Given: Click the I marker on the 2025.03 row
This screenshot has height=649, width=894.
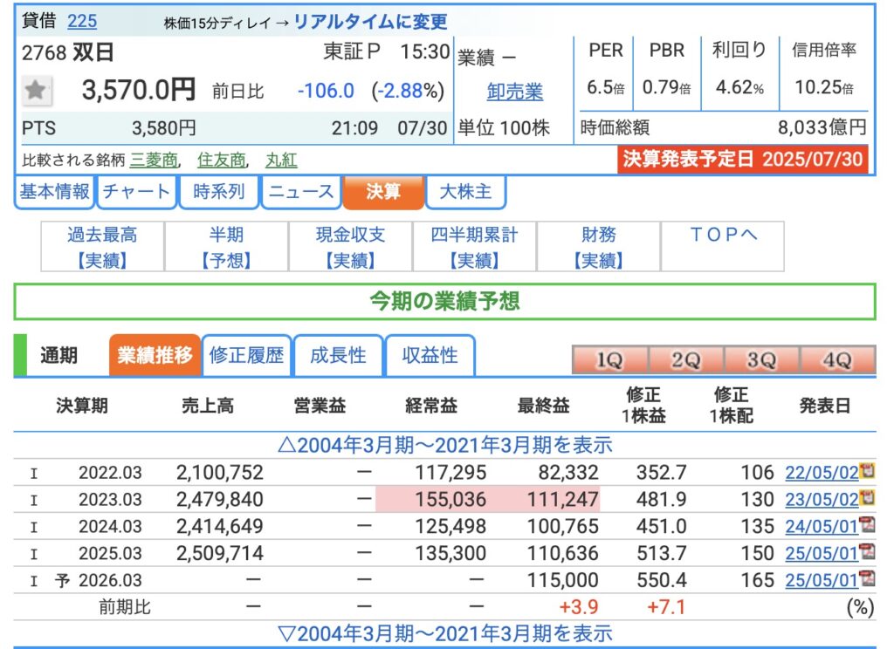Looking at the screenshot, I should (34, 553).
